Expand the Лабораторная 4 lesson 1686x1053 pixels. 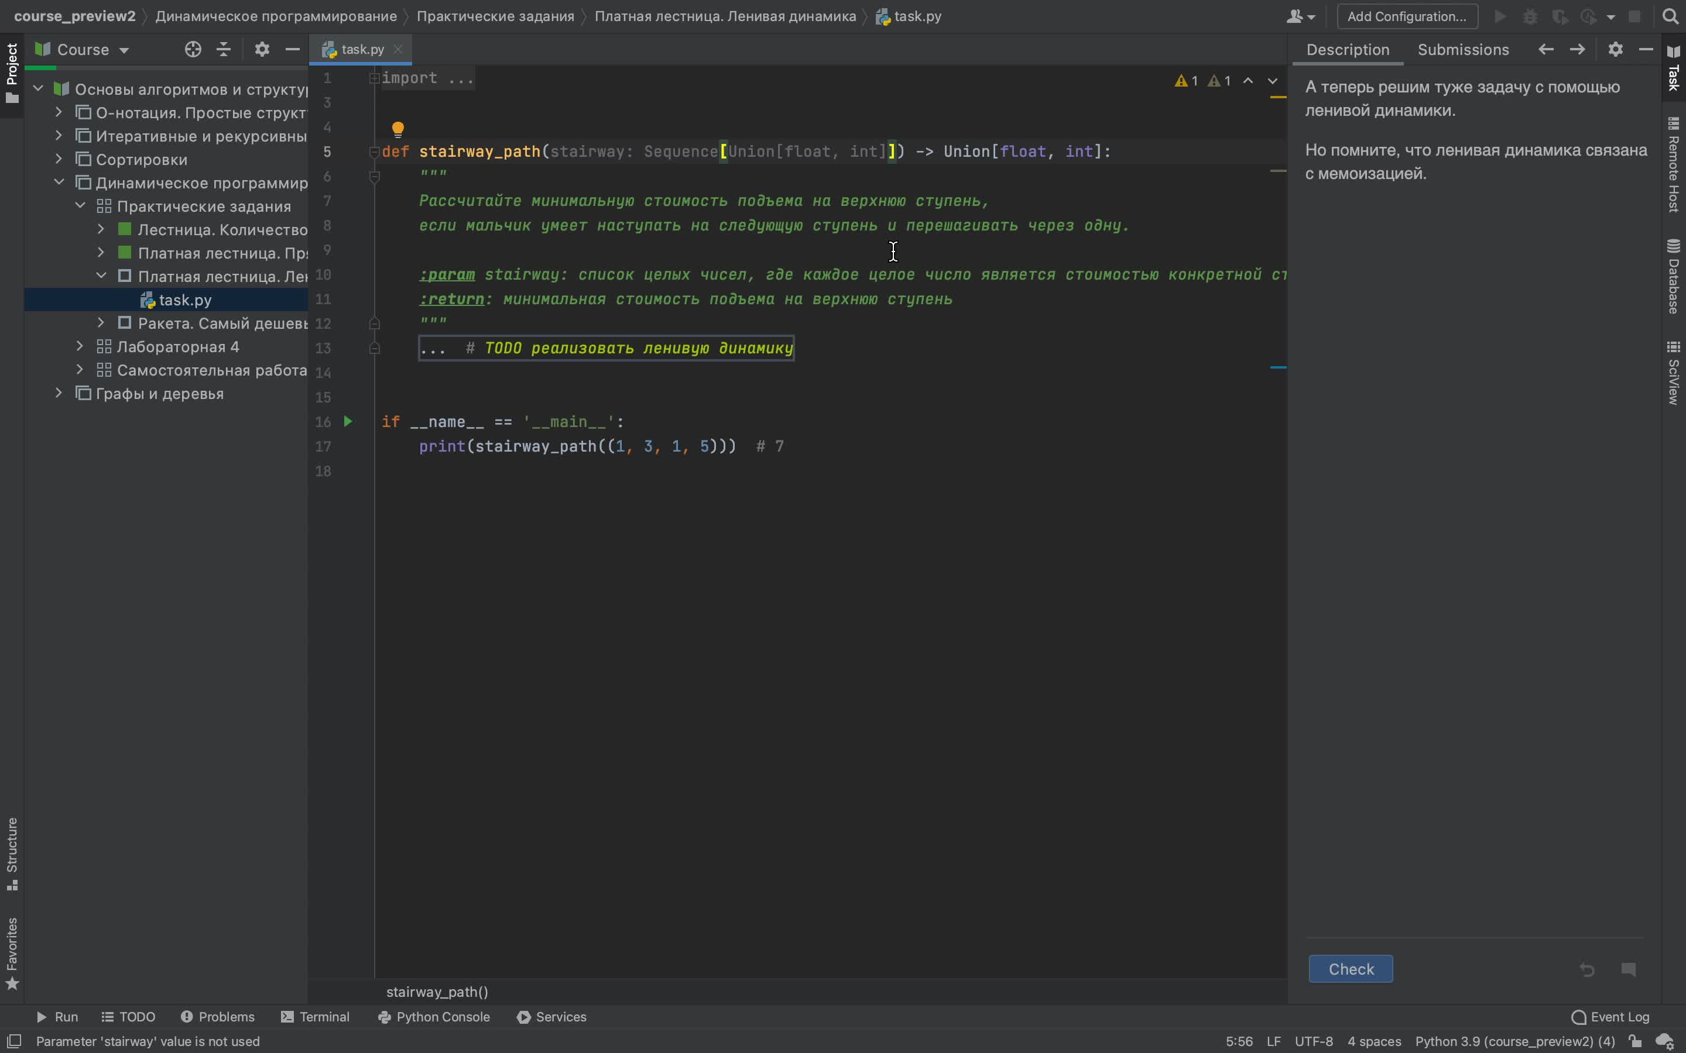[x=80, y=346]
